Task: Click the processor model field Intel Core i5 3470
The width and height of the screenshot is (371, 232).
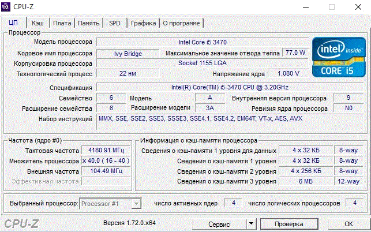Action: click(x=203, y=42)
